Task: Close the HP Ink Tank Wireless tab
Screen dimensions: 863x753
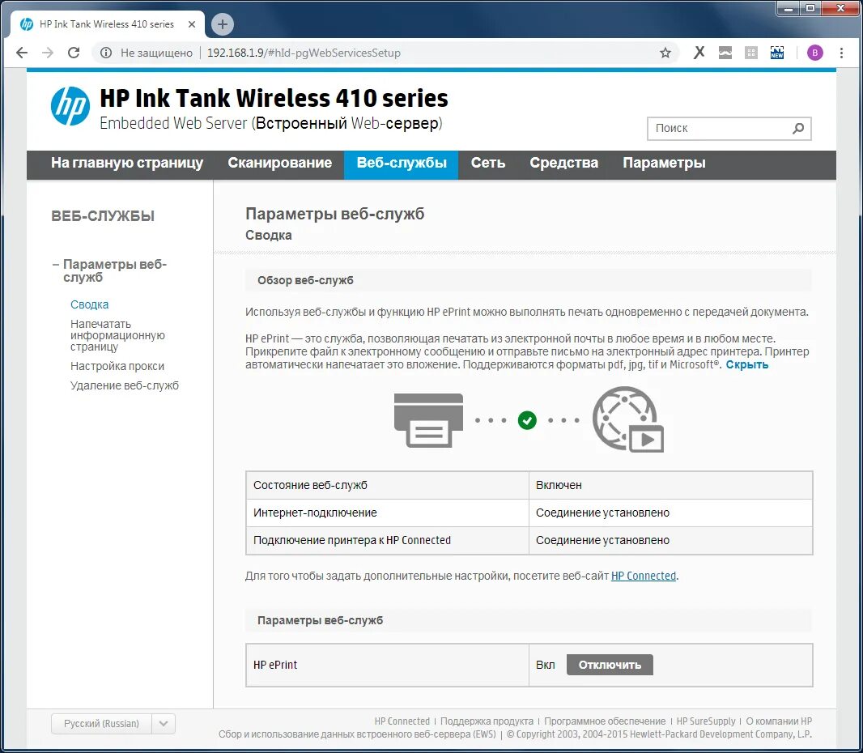Action: (x=192, y=24)
